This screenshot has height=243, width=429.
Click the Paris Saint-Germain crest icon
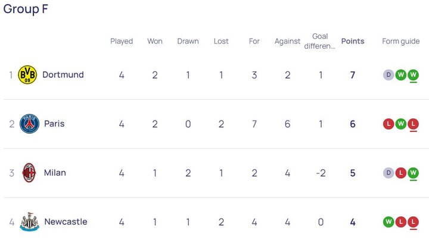click(x=29, y=124)
